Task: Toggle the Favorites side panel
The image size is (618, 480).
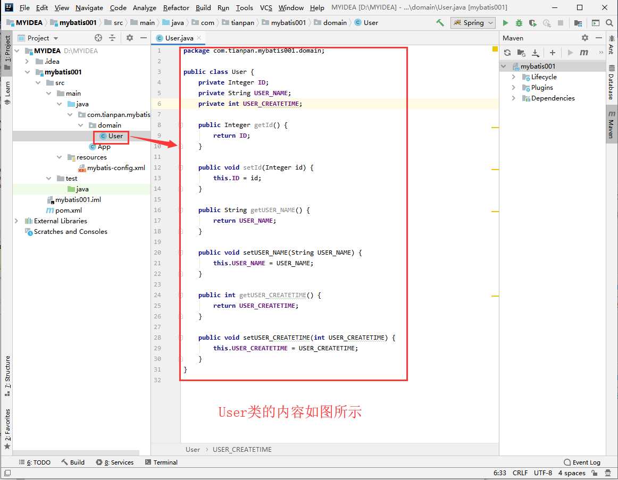Action: point(7,429)
